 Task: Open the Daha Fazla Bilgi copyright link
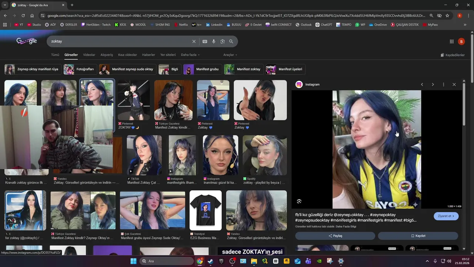346,227
